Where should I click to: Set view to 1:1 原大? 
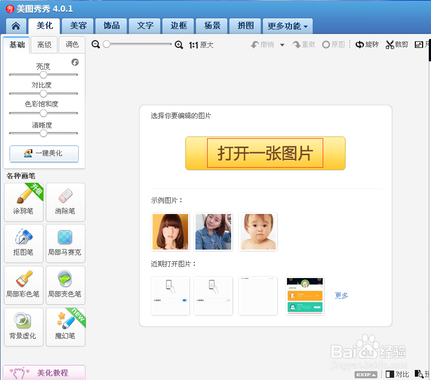pyautogui.click(x=201, y=45)
